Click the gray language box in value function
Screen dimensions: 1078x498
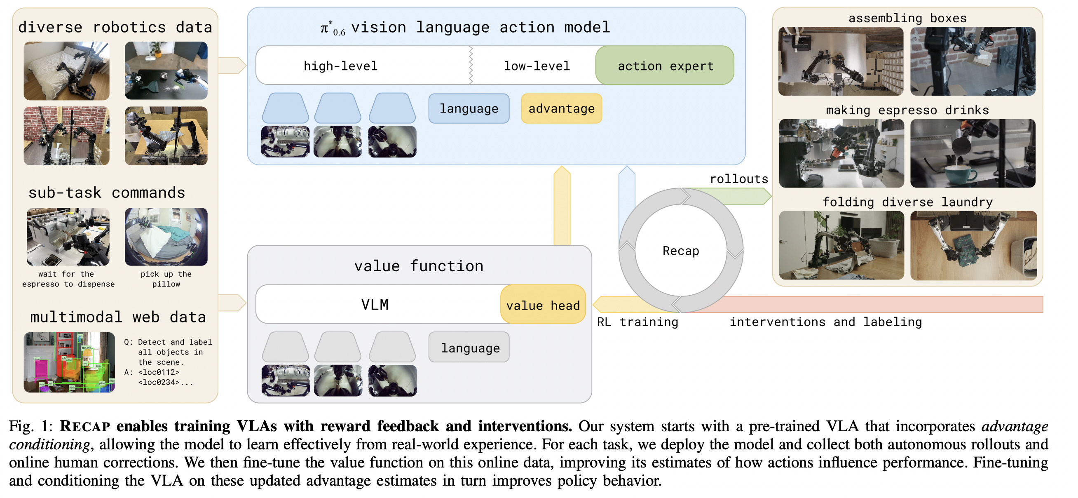469,348
